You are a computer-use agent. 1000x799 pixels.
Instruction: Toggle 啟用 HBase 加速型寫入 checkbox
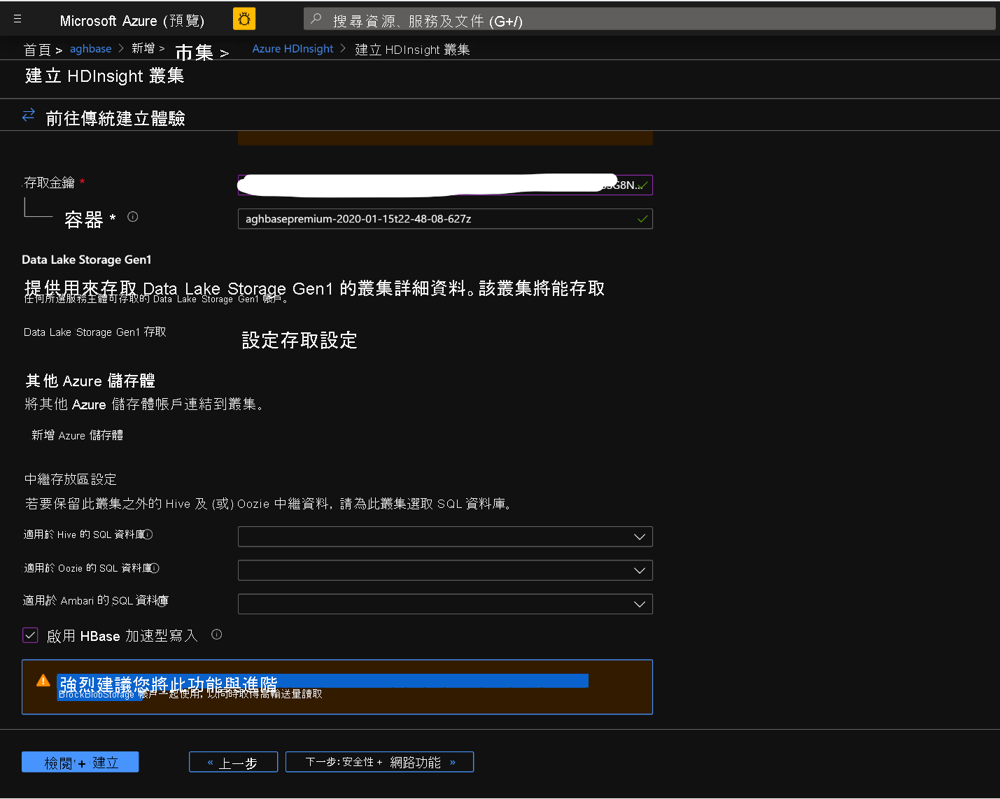[x=30, y=635]
